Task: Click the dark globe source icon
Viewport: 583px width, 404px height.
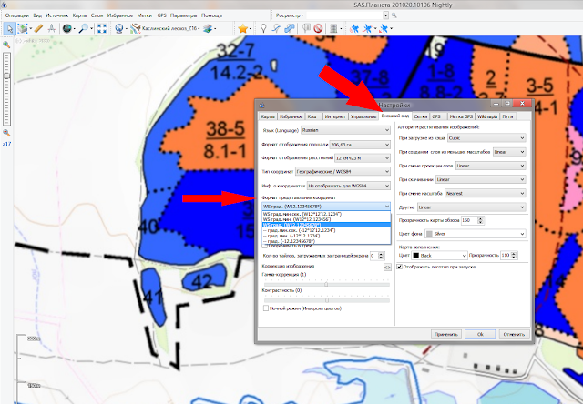Action: pyautogui.click(x=66, y=28)
